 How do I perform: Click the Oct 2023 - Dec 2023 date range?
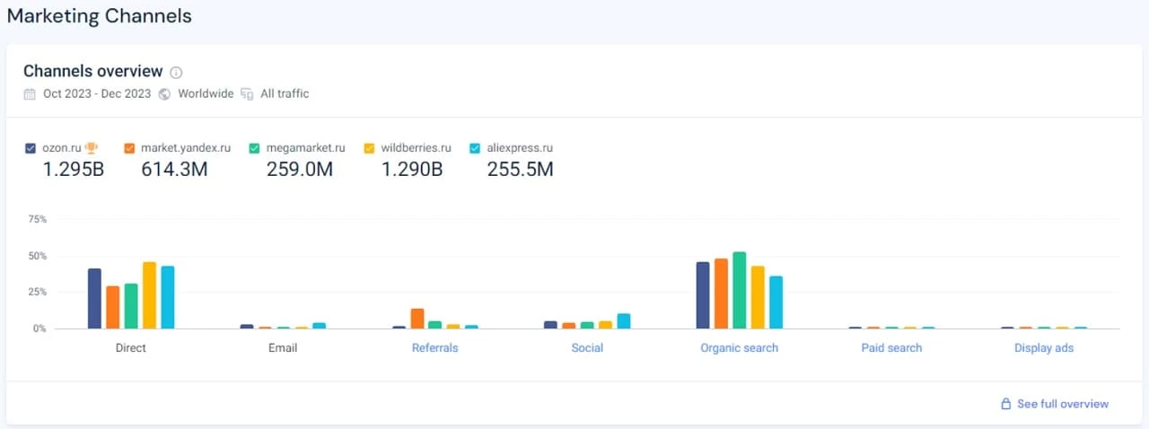tap(98, 94)
